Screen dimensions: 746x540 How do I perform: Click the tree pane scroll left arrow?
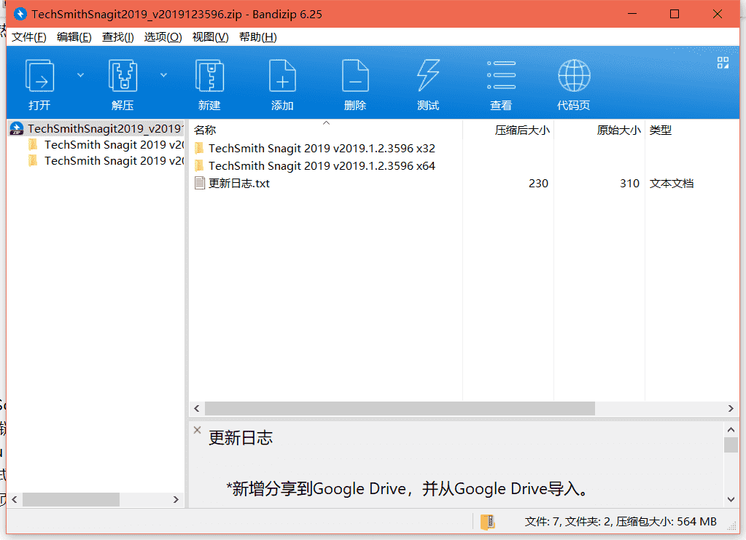pyautogui.click(x=15, y=500)
